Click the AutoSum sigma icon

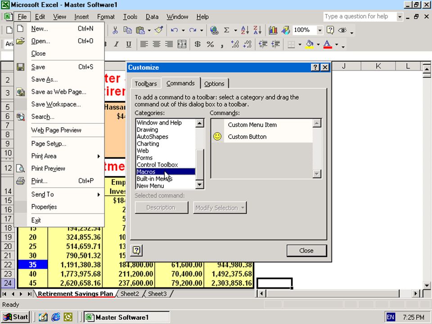tap(226, 30)
